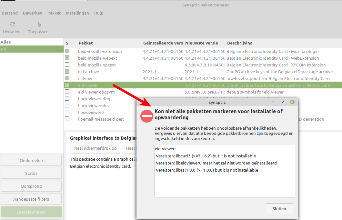Open the Bewerken menu
The height and width of the screenshot is (220, 342).
[33, 13]
